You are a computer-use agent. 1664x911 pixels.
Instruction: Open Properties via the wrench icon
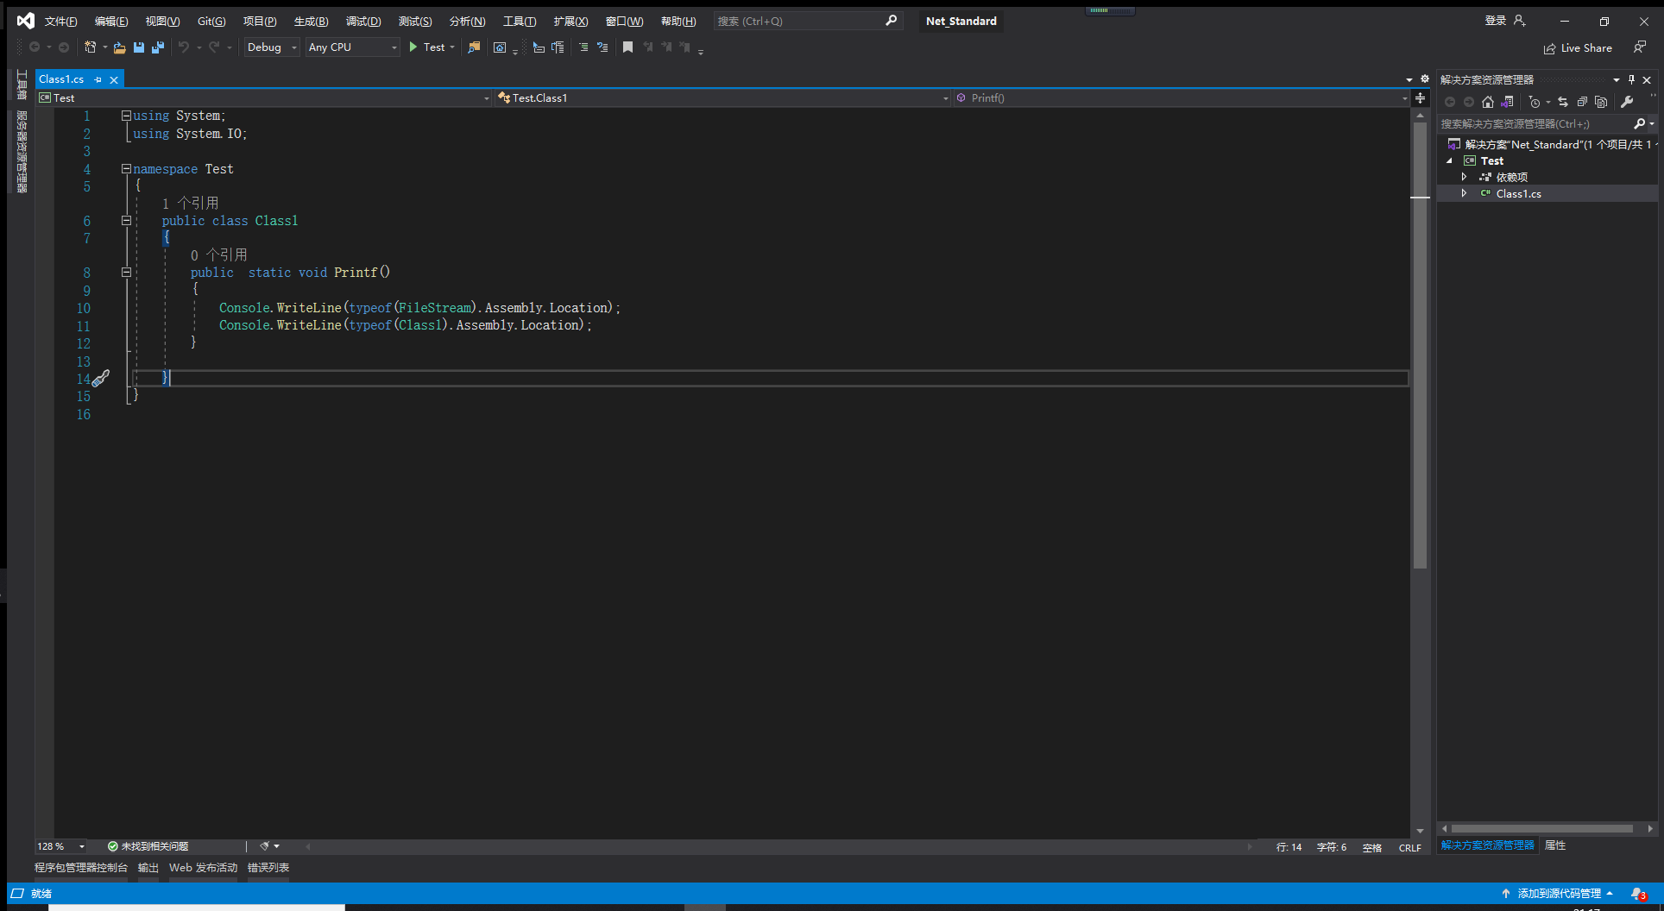1627,102
